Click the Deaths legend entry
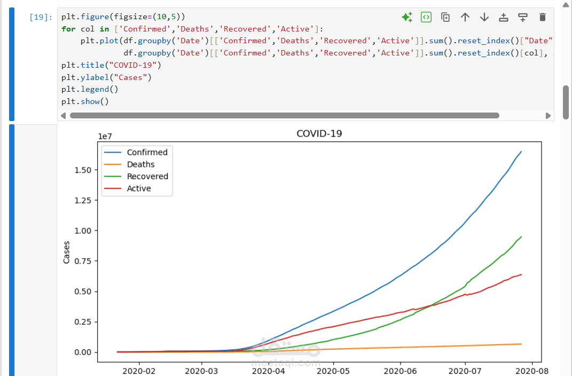 point(129,164)
